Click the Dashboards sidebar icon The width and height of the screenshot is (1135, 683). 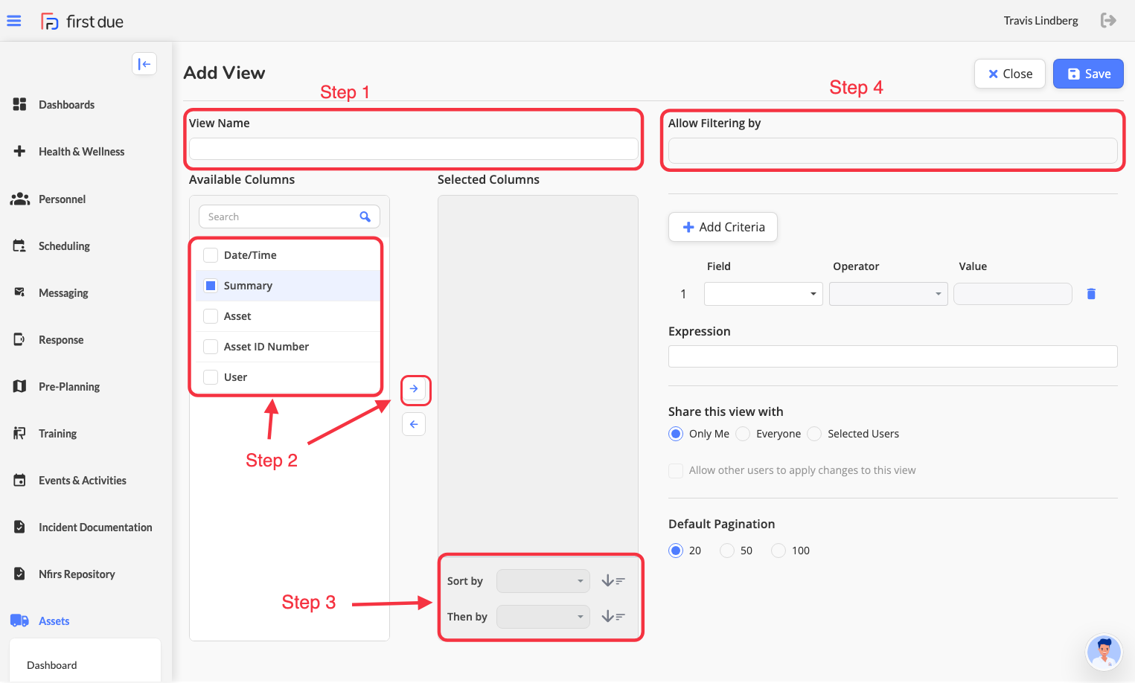coord(20,104)
